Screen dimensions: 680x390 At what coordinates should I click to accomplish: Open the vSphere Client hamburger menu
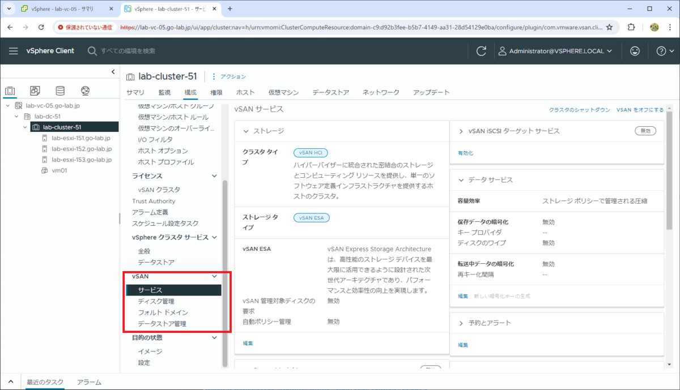tap(14, 51)
